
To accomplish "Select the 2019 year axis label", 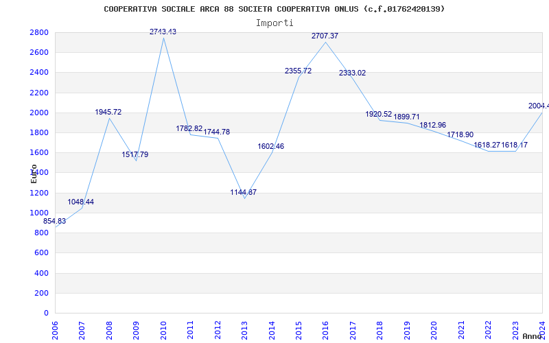I will [407, 331].
